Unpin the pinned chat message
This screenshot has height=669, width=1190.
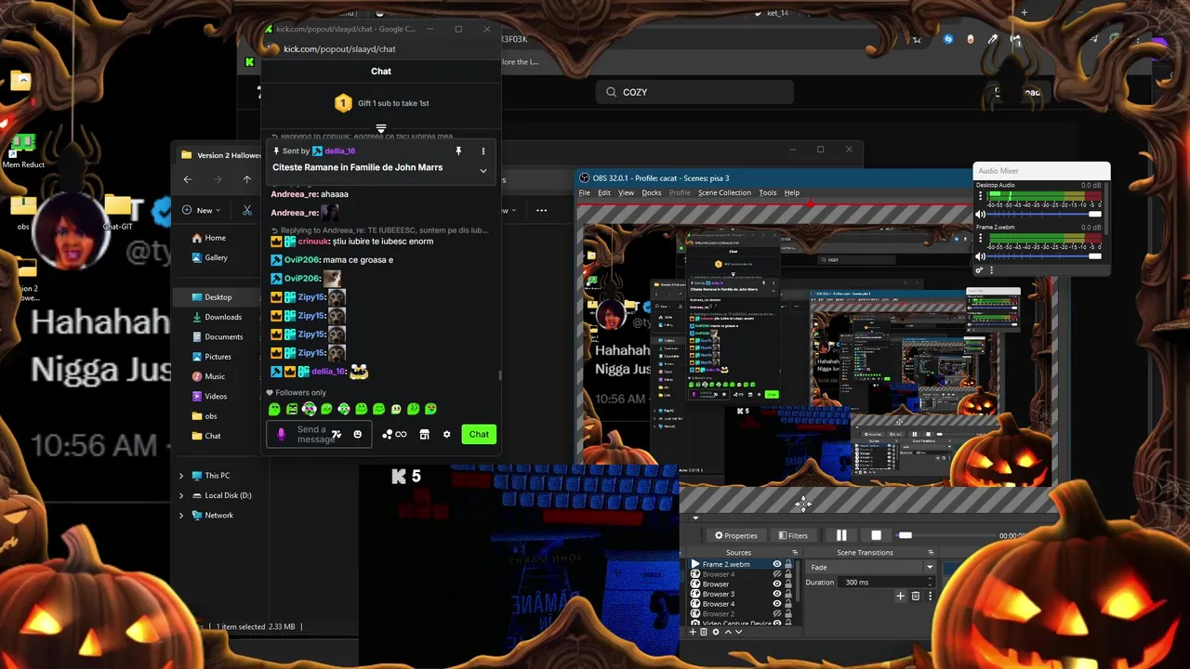pos(458,151)
